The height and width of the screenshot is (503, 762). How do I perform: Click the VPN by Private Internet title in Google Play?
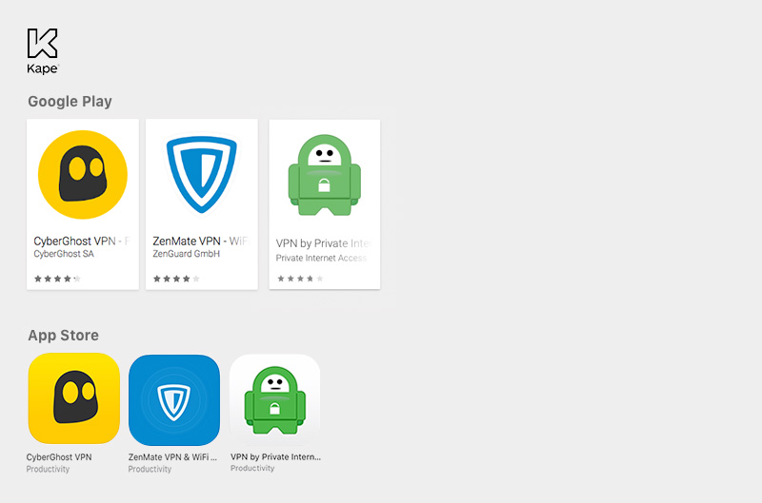pos(323,243)
